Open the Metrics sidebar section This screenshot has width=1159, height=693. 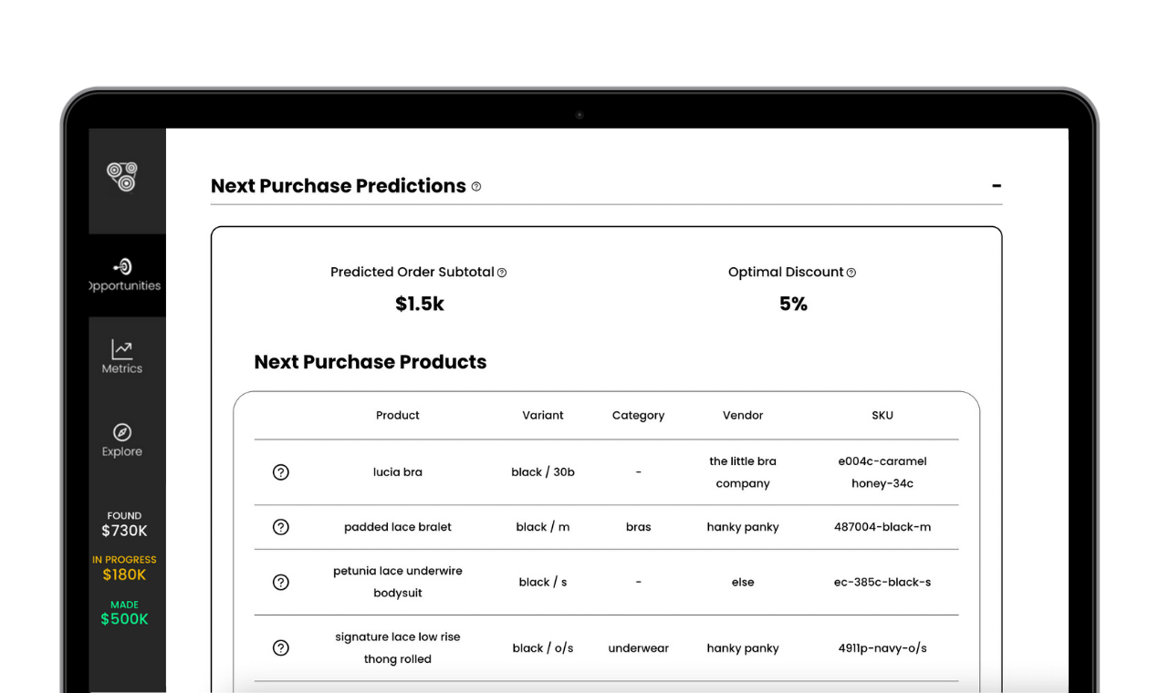click(122, 357)
